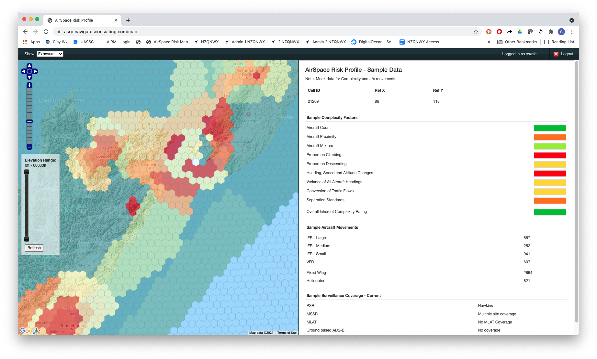The height and width of the screenshot is (359, 597).
Task: Close the AirSpace Risk Profile tab
Action: (116, 20)
